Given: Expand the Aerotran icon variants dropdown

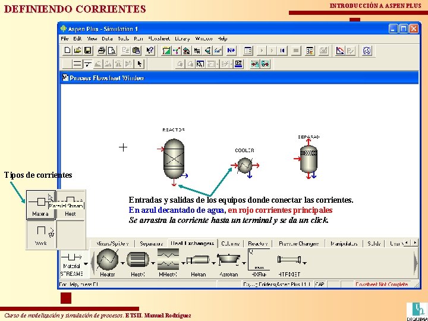Looking at the screenshot, I should pyautogui.click(x=244, y=263).
